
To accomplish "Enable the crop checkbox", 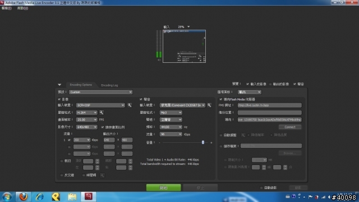I will [x=62, y=161].
